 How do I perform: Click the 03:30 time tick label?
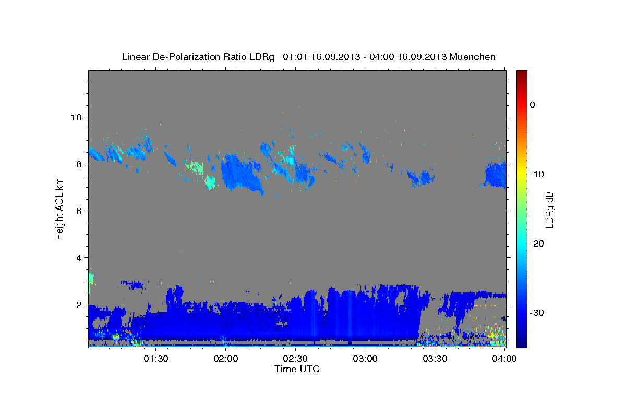coord(435,359)
